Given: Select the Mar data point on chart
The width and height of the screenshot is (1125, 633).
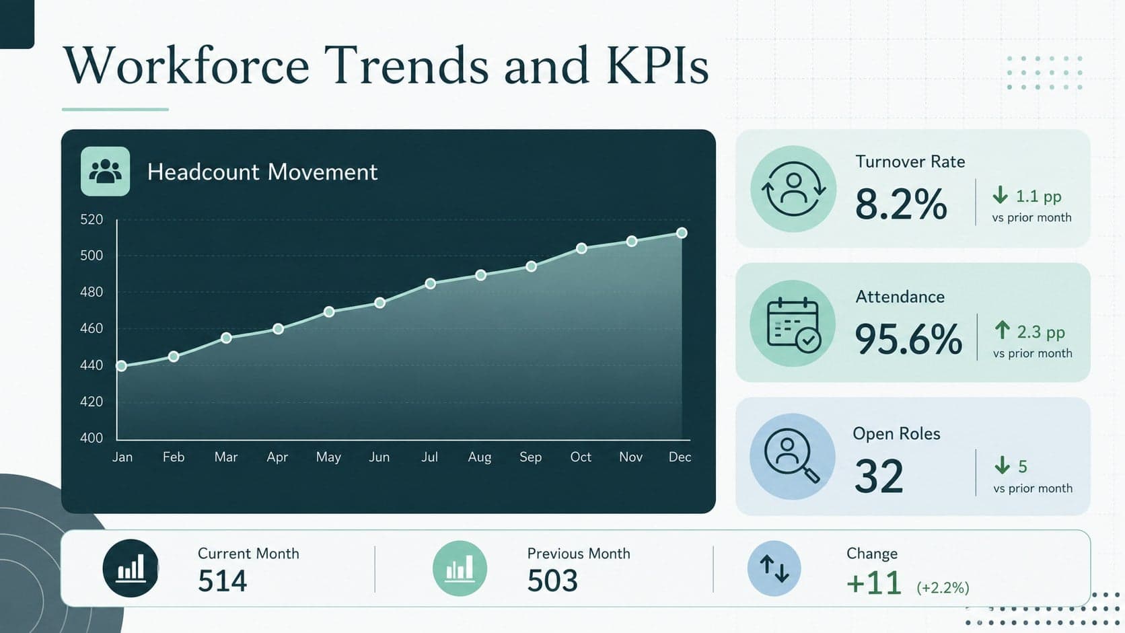Looking at the screenshot, I should pos(226,338).
